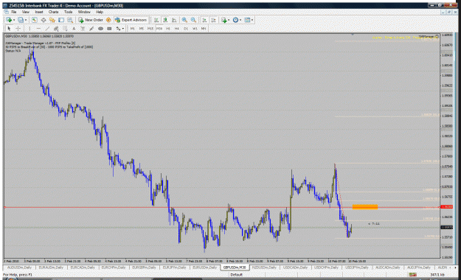The width and height of the screenshot is (461, 280).
Task: Toggle the Navigator panel icon
Action: [x=52, y=20]
